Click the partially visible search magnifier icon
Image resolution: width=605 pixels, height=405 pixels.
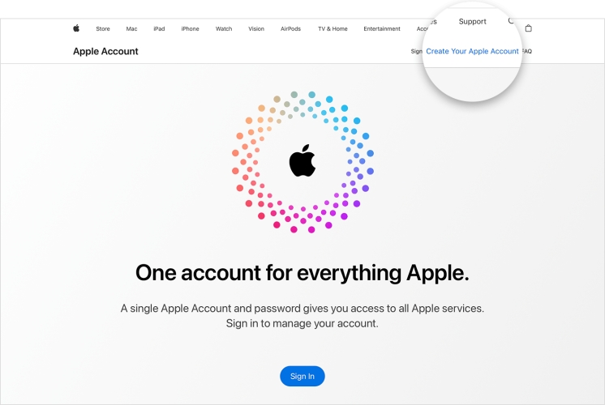click(511, 21)
